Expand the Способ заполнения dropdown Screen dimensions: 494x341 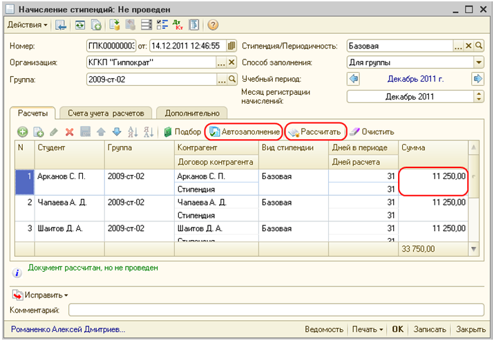coord(478,63)
